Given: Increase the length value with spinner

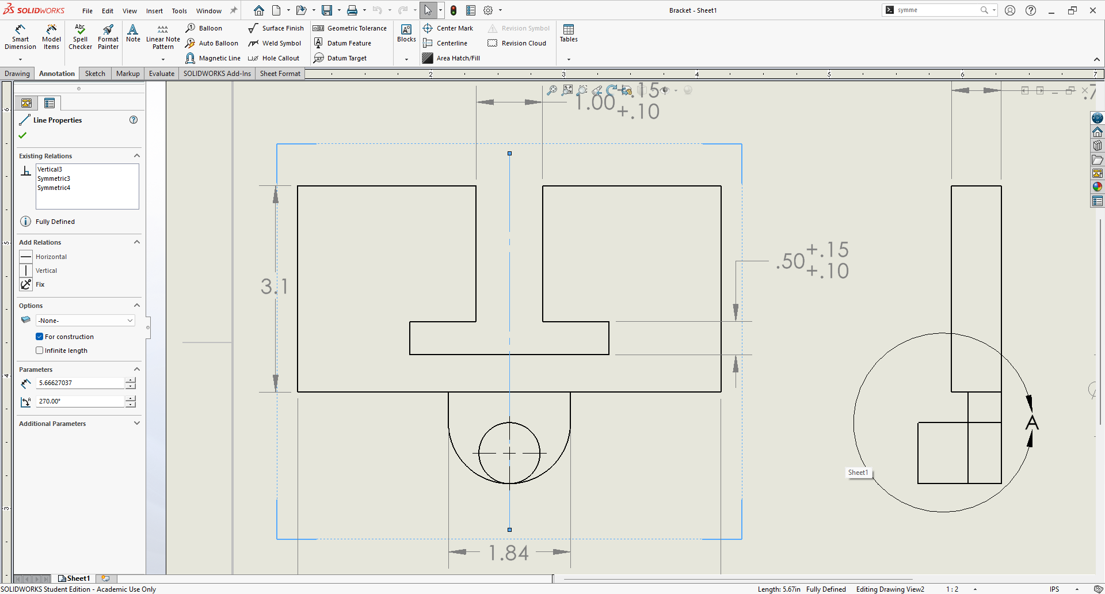Looking at the screenshot, I should [131, 380].
